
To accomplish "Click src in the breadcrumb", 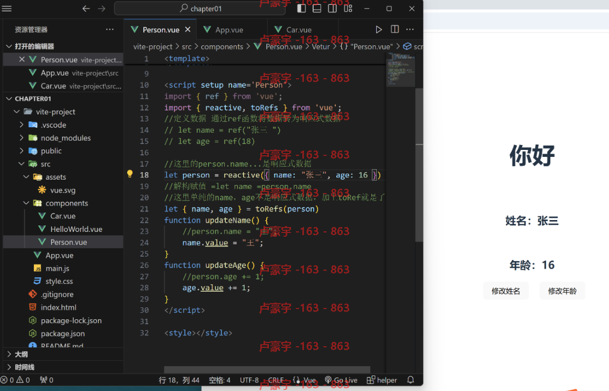I will (x=186, y=46).
